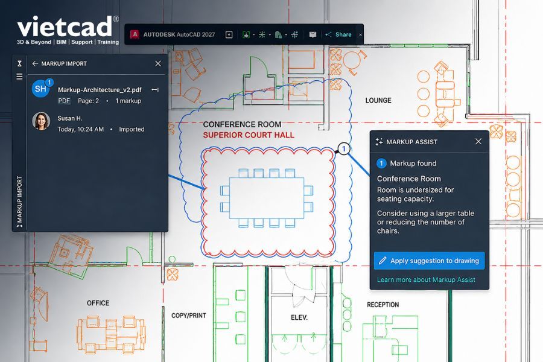Click the Share button in toolbar
This screenshot has width=543, height=362.
point(338,34)
